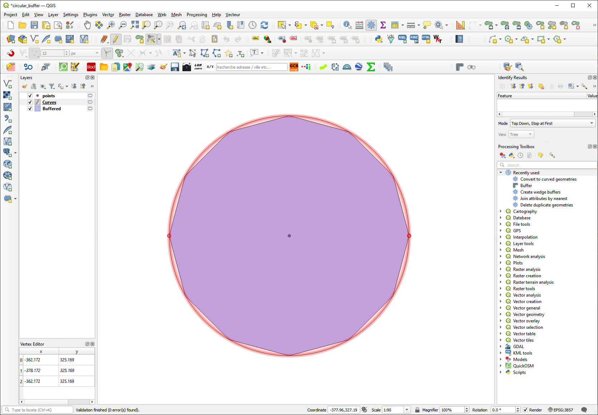The image size is (598, 415).
Task: Toggle editing with the pencil icon
Action: pos(116,39)
